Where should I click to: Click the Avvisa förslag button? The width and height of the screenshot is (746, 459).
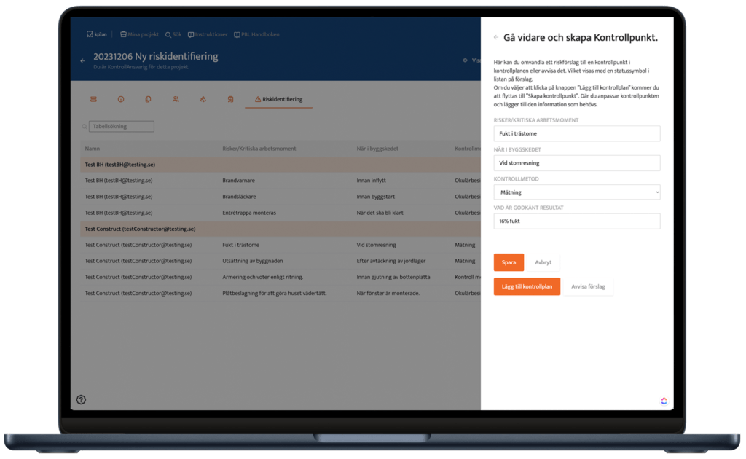590,286
